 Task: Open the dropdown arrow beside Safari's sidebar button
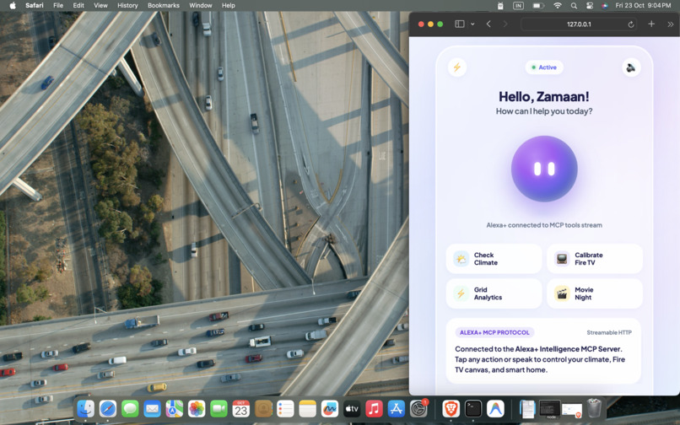(x=472, y=24)
